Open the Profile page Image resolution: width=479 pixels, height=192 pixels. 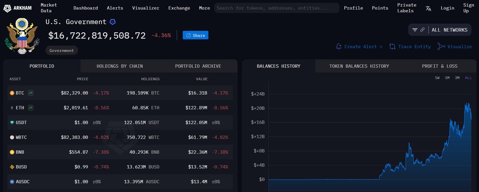pyautogui.click(x=353, y=8)
